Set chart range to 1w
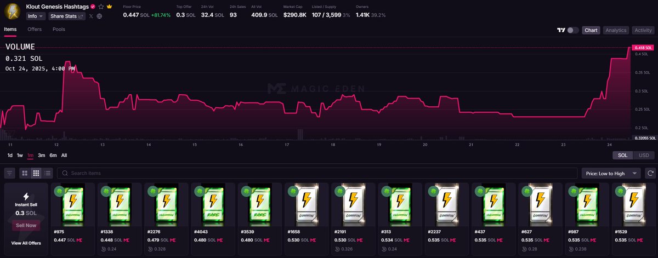The height and width of the screenshot is (258, 658). point(20,156)
